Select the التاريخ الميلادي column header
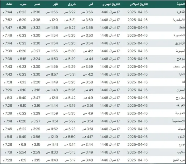Screen dimensions: 186x164 pyautogui.click(x=139, y=4)
